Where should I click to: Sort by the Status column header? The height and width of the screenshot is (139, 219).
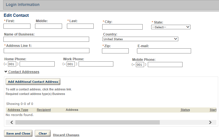(185, 110)
